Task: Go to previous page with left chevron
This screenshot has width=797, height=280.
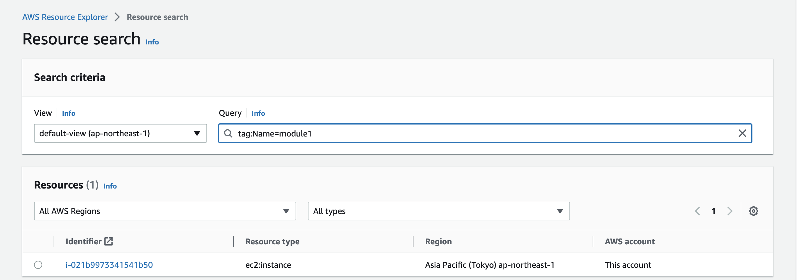Action: [x=697, y=211]
